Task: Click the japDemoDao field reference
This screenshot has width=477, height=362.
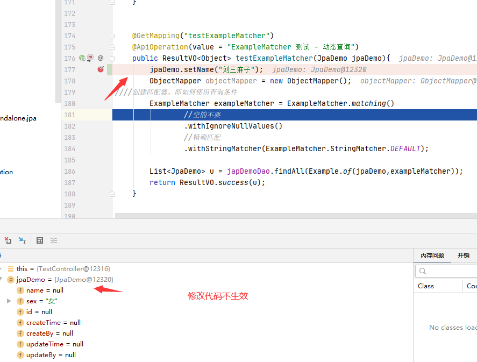Action: [248, 171]
